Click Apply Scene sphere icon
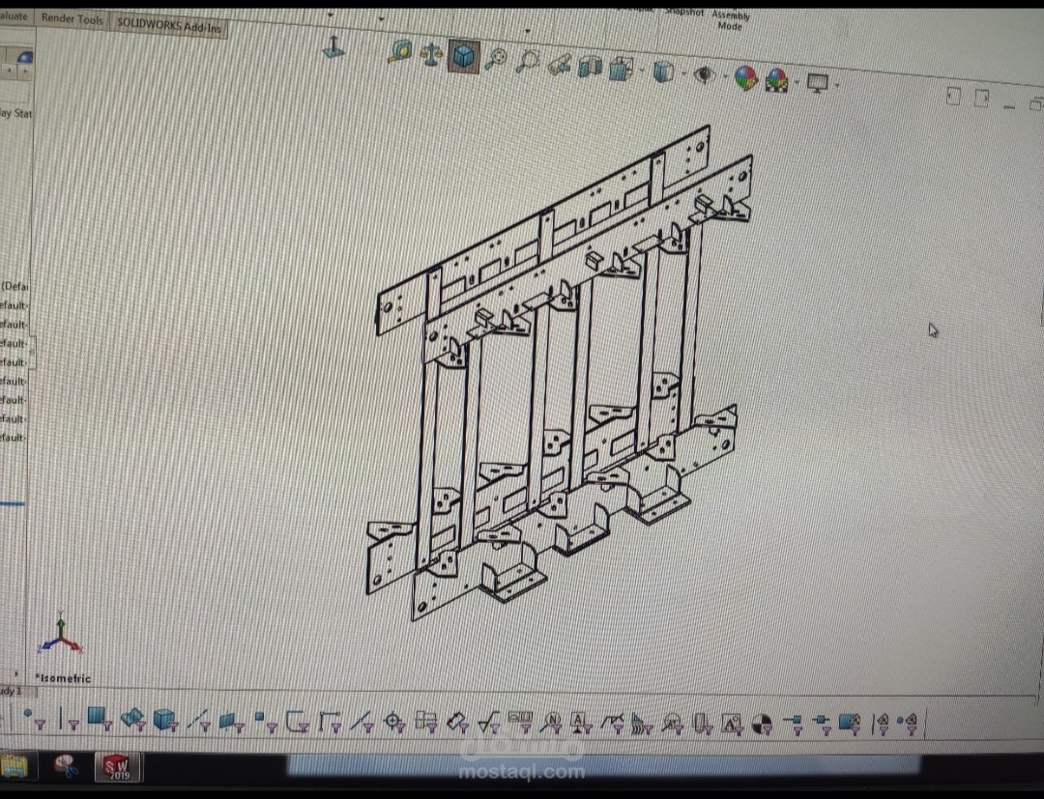 (x=776, y=80)
